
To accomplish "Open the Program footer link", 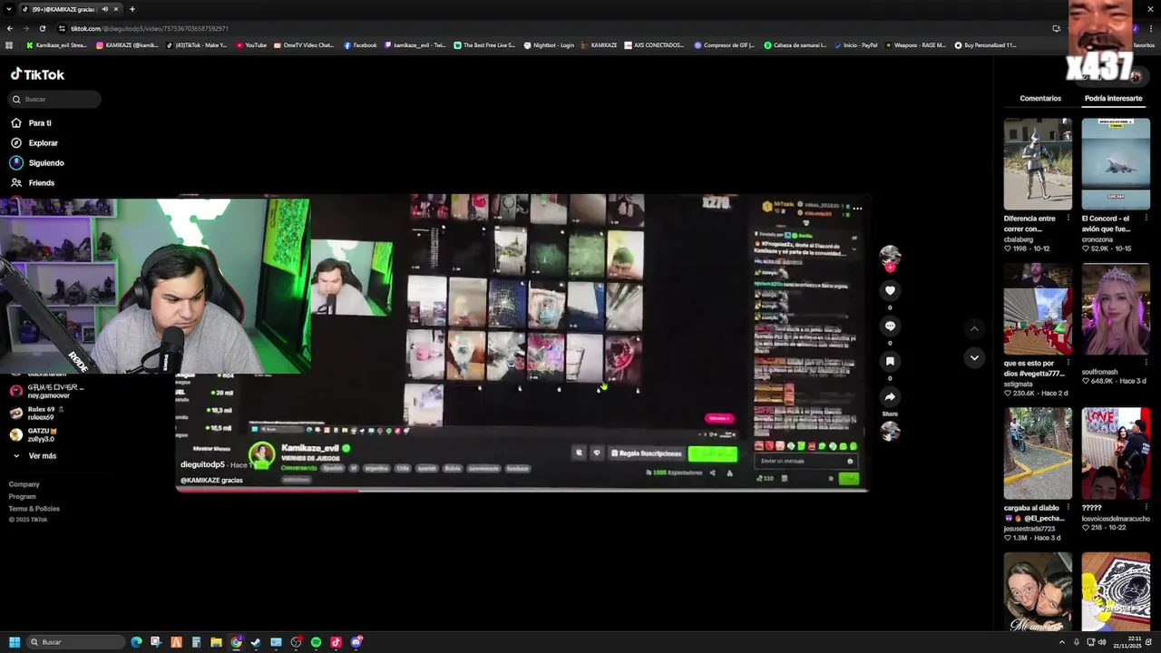I will (x=23, y=496).
